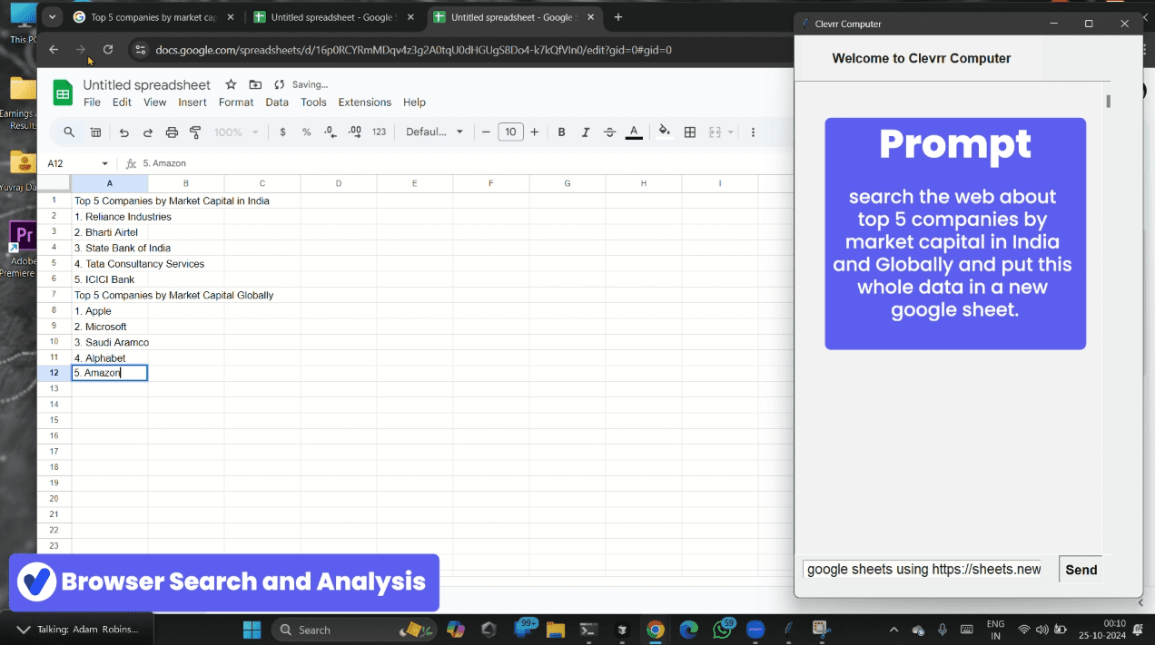The image size is (1155, 645).
Task: Open the Edit menu
Action: point(122,103)
